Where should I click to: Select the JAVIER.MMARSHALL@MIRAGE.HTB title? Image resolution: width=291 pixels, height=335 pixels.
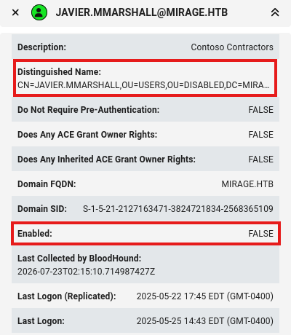142,12
